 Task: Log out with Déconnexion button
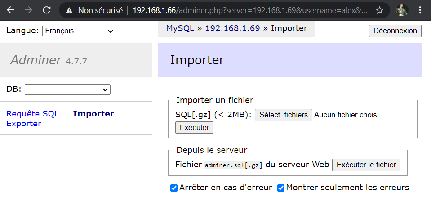(x=395, y=31)
